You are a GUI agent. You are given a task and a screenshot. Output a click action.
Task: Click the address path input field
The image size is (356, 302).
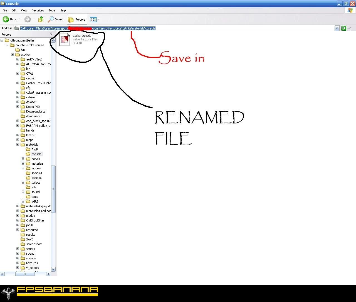coord(174,28)
